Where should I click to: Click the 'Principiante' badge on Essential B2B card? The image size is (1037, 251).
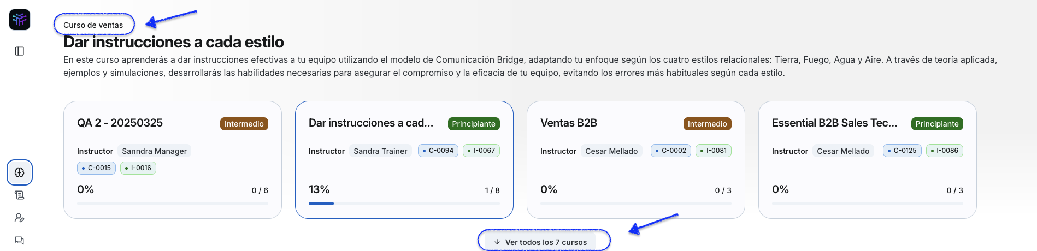tap(937, 124)
